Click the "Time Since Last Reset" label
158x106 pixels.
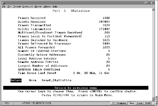[37, 73]
